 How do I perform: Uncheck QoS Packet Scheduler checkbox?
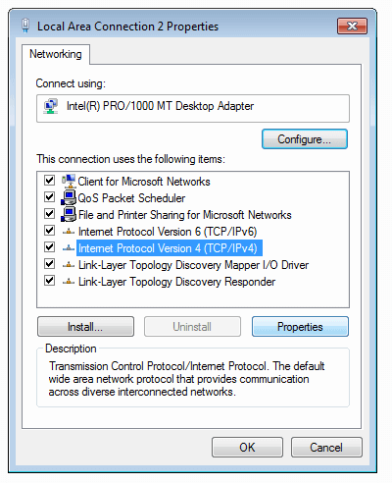coord(49,197)
